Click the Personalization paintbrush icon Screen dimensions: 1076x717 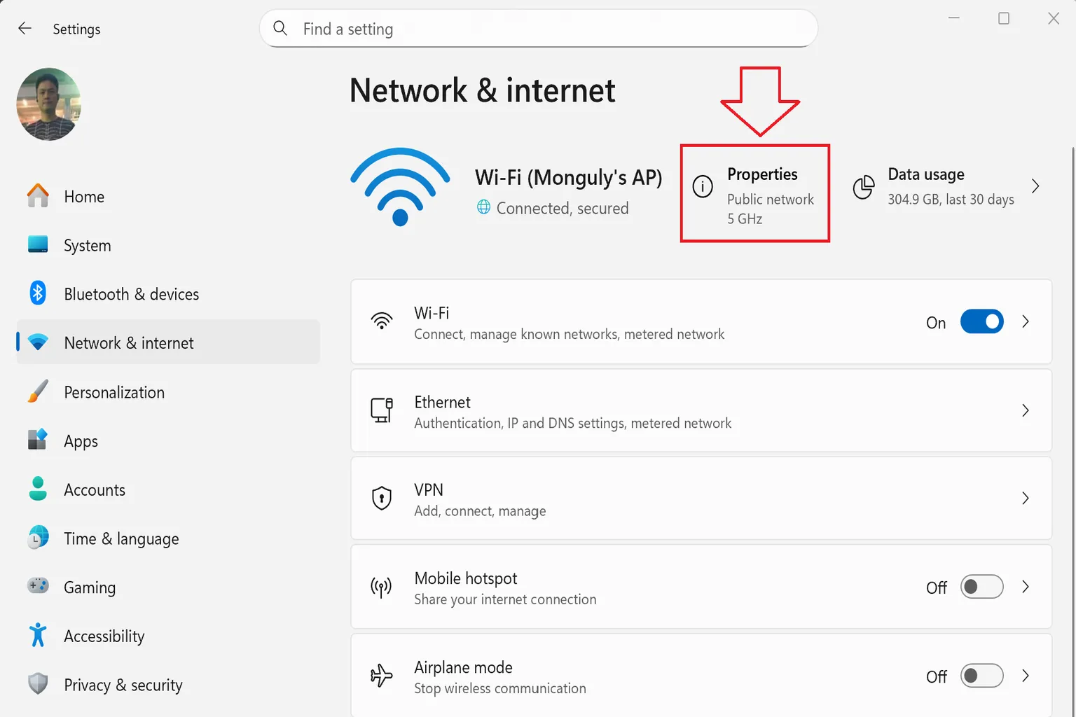point(38,391)
